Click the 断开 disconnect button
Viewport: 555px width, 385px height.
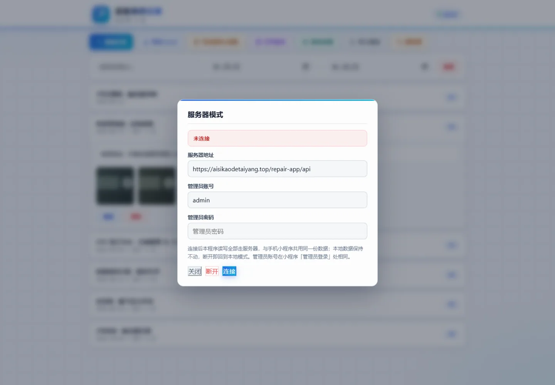click(x=212, y=271)
